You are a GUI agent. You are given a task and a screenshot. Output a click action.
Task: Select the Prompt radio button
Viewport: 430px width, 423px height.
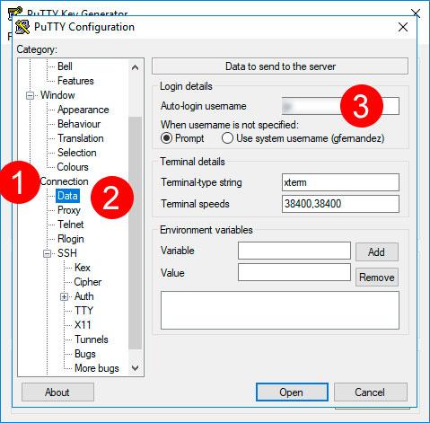(167, 138)
